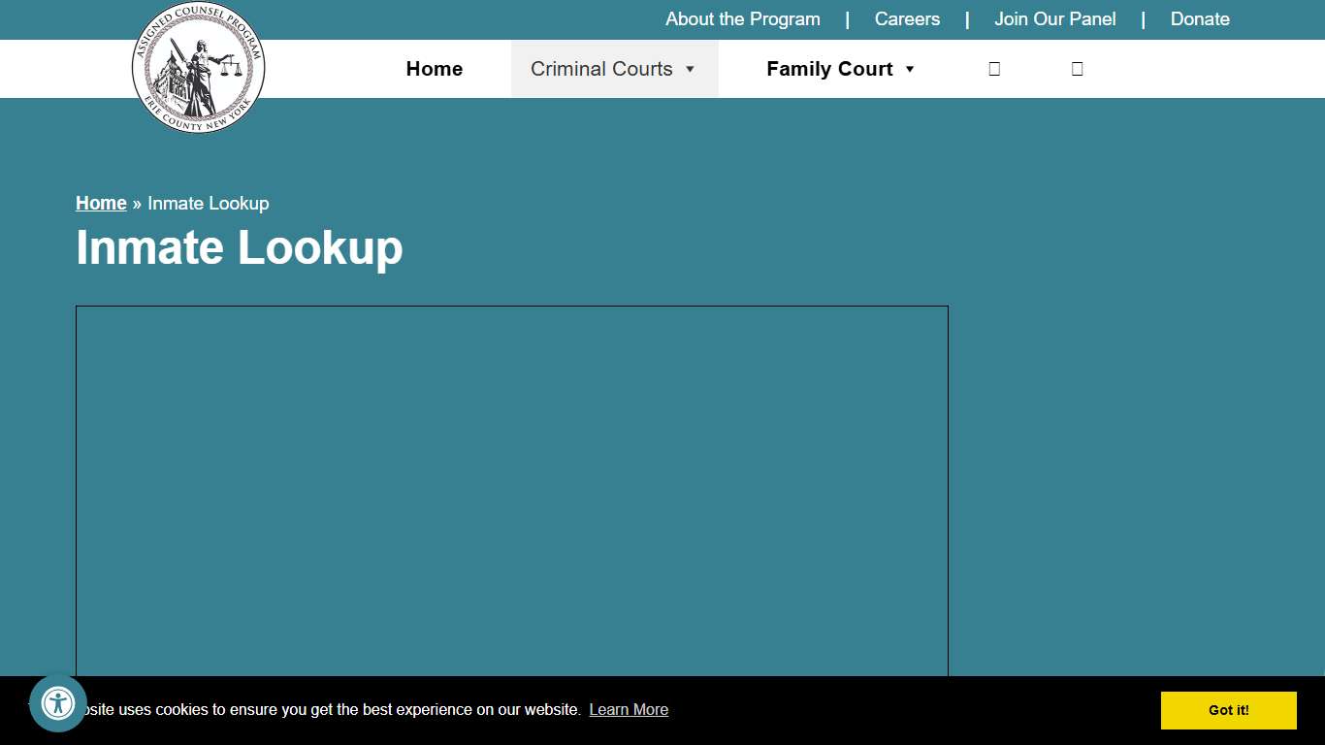Screen dimensions: 1325x745
Task: Click the Assigned Counsel Program seal logo
Action: coord(198,68)
